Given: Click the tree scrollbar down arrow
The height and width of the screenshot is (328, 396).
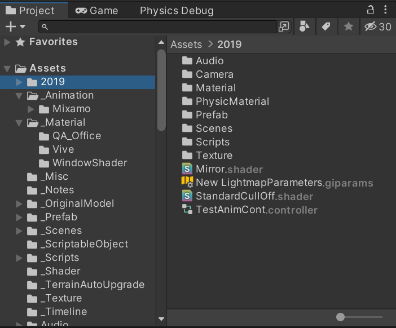Looking at the screenshot, I should [x=161, y=319].
